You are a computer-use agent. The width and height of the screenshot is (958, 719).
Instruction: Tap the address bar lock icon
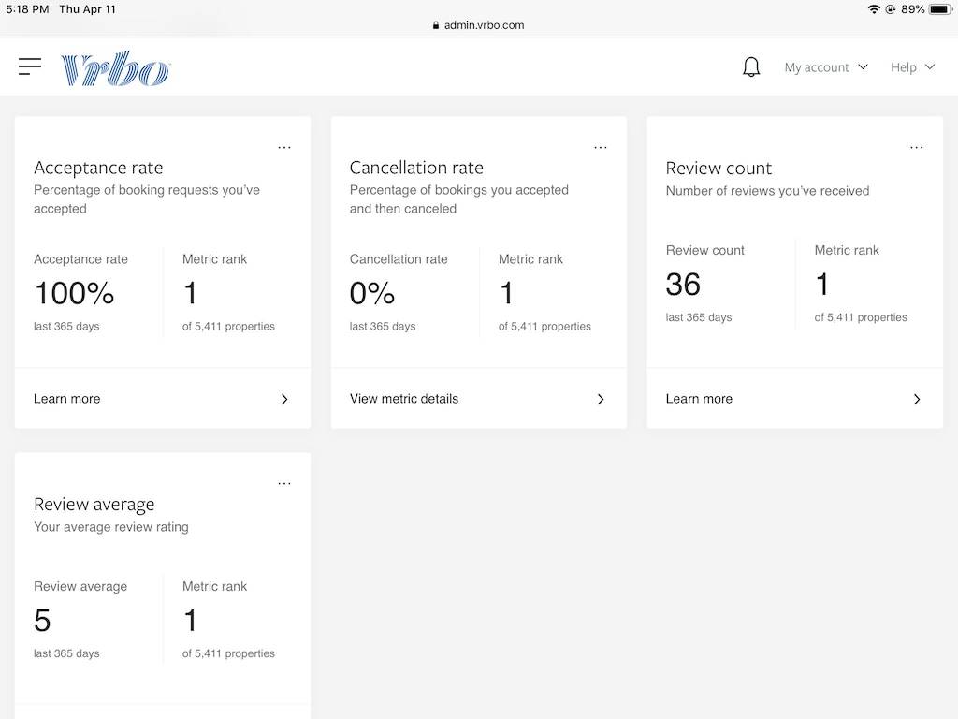point(436,25)
